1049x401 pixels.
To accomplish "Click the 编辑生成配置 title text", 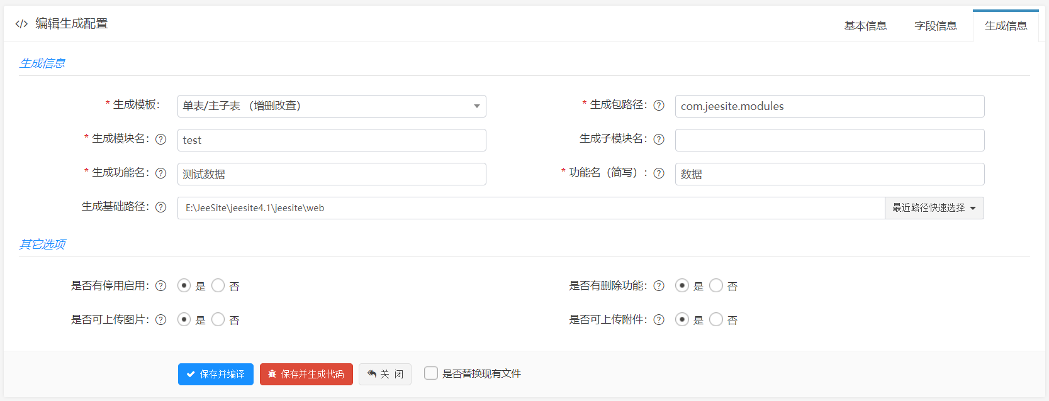I will 72,24.
